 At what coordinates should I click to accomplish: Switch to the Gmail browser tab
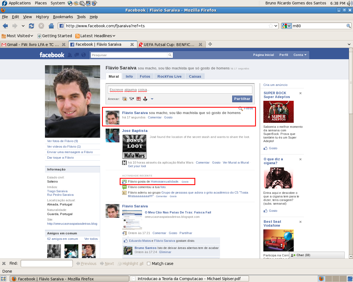[33, 45]
